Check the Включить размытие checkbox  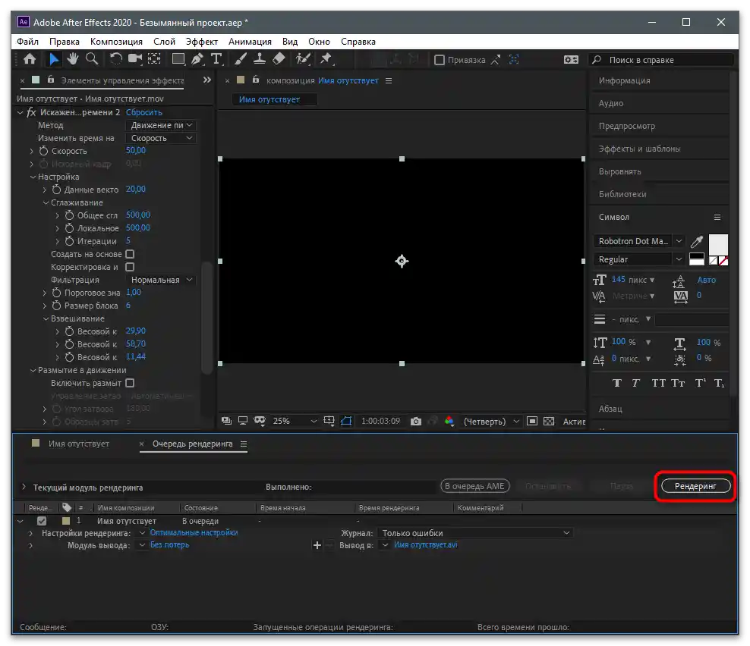click(x=130, y=384)
